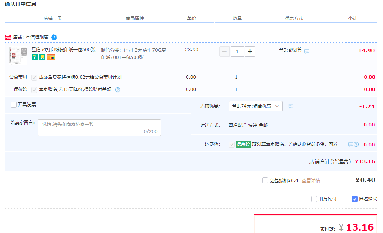This screenshot has height=233, width=383.
Task: Click the orange credit card badge under the product title
Action: click(51, 57)
